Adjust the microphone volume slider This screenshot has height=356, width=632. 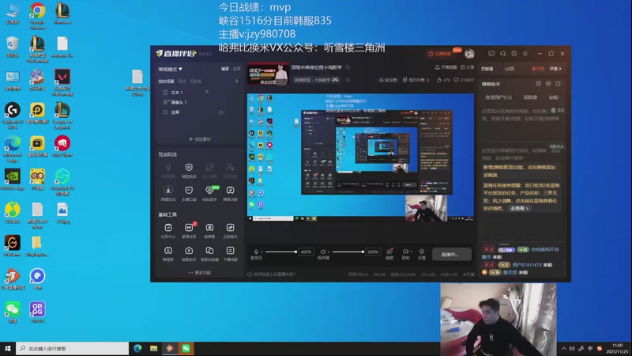tap(280, 252)
